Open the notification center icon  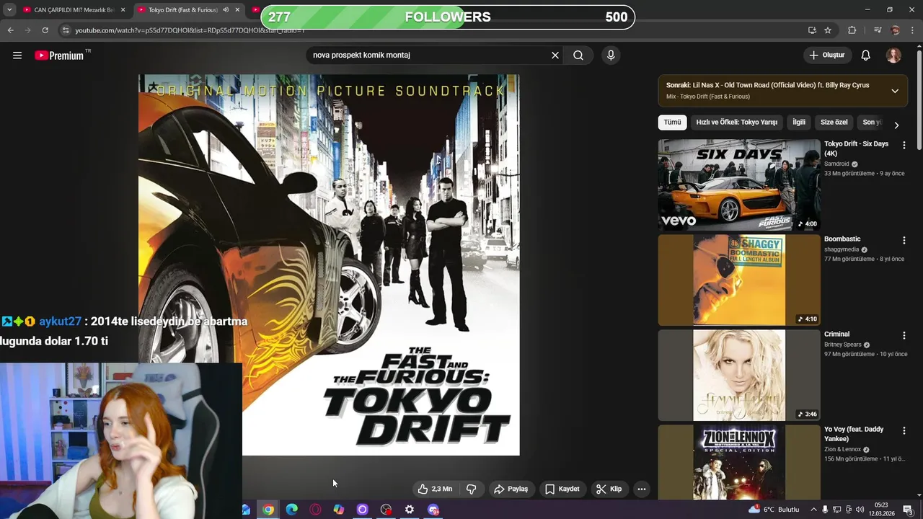(x=909, y=510)
